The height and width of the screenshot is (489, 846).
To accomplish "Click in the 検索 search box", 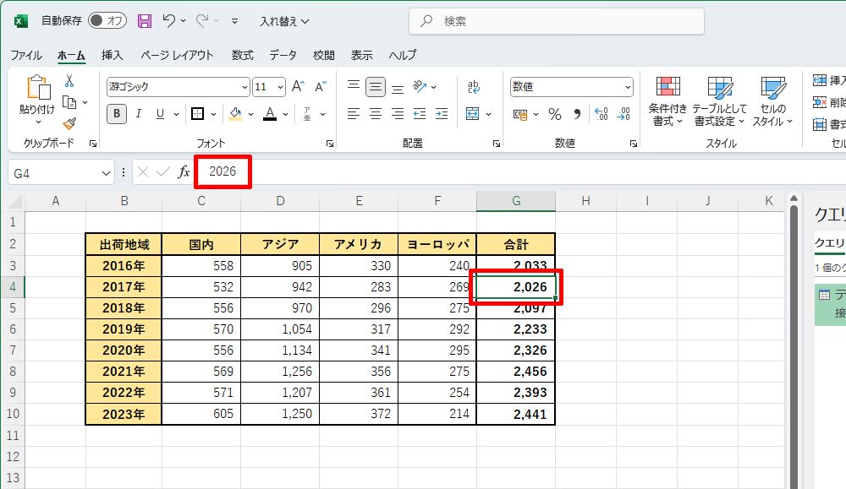I will click(x=556, y=21).
